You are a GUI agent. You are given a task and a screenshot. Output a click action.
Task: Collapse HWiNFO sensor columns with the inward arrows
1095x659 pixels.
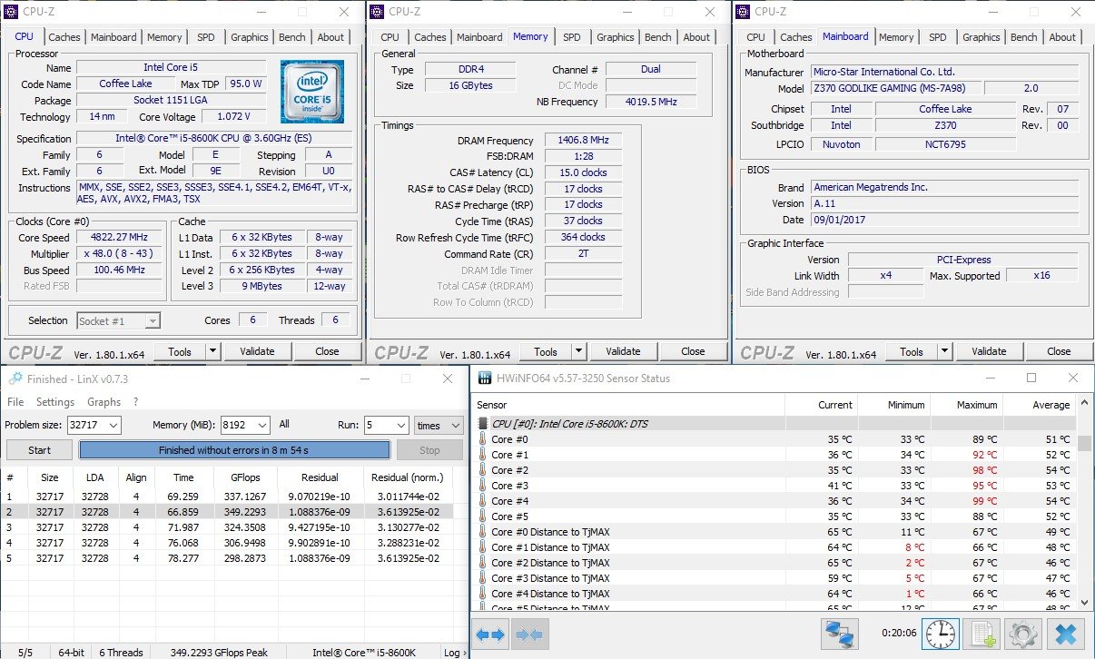point(529,634)
